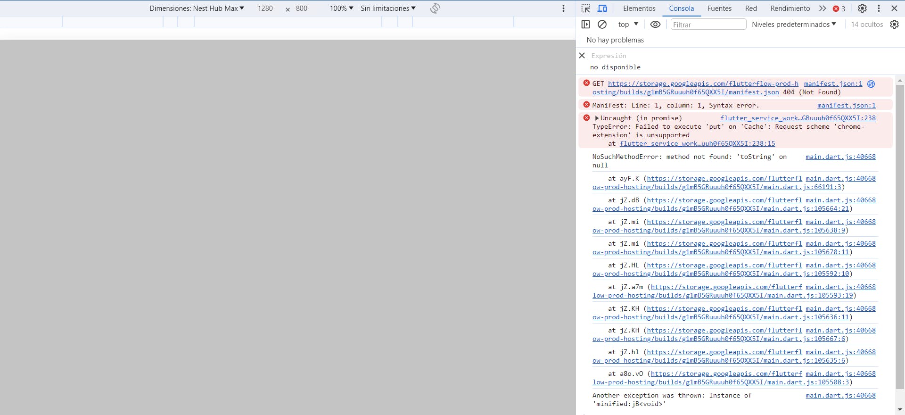Switch to the Elementos tab

(x=639, y=8)
